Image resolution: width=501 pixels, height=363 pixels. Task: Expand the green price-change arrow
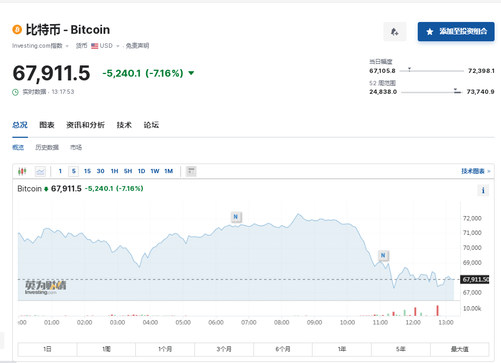click(x=191, y=73)
